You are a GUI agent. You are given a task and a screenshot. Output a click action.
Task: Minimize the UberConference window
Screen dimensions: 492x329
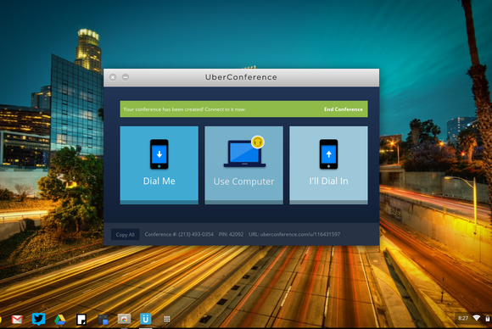coord(126,77)
